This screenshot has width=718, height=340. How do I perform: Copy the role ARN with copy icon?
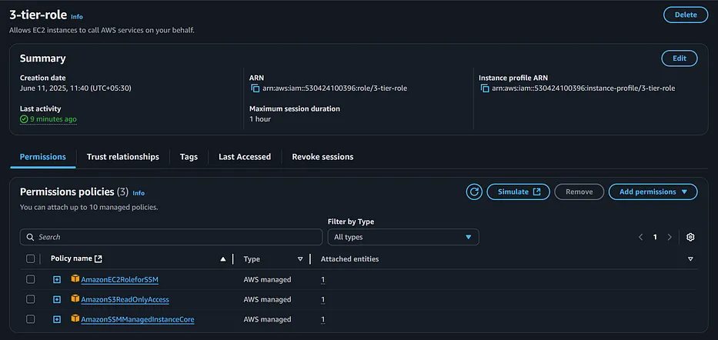255,88
